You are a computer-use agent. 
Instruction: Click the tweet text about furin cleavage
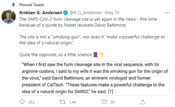(88, 22)
